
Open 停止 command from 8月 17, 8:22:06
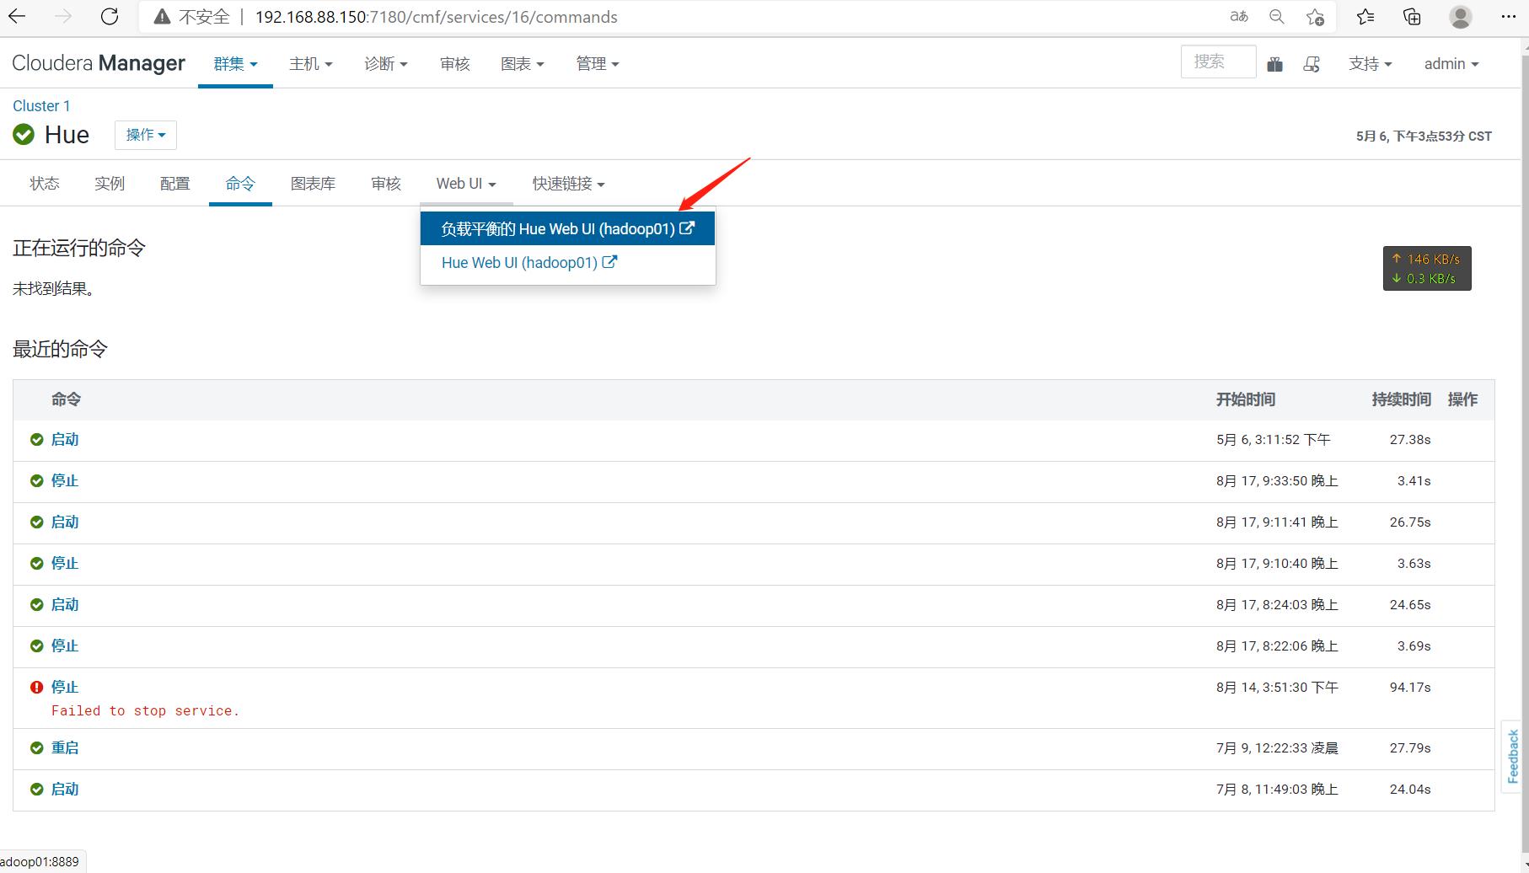[x=65, y=645]
